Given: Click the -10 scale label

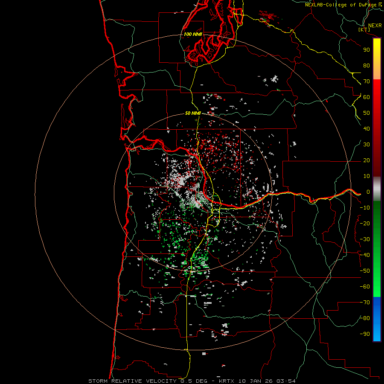Looking at the screenshot, I should click(x=365, y=208).
